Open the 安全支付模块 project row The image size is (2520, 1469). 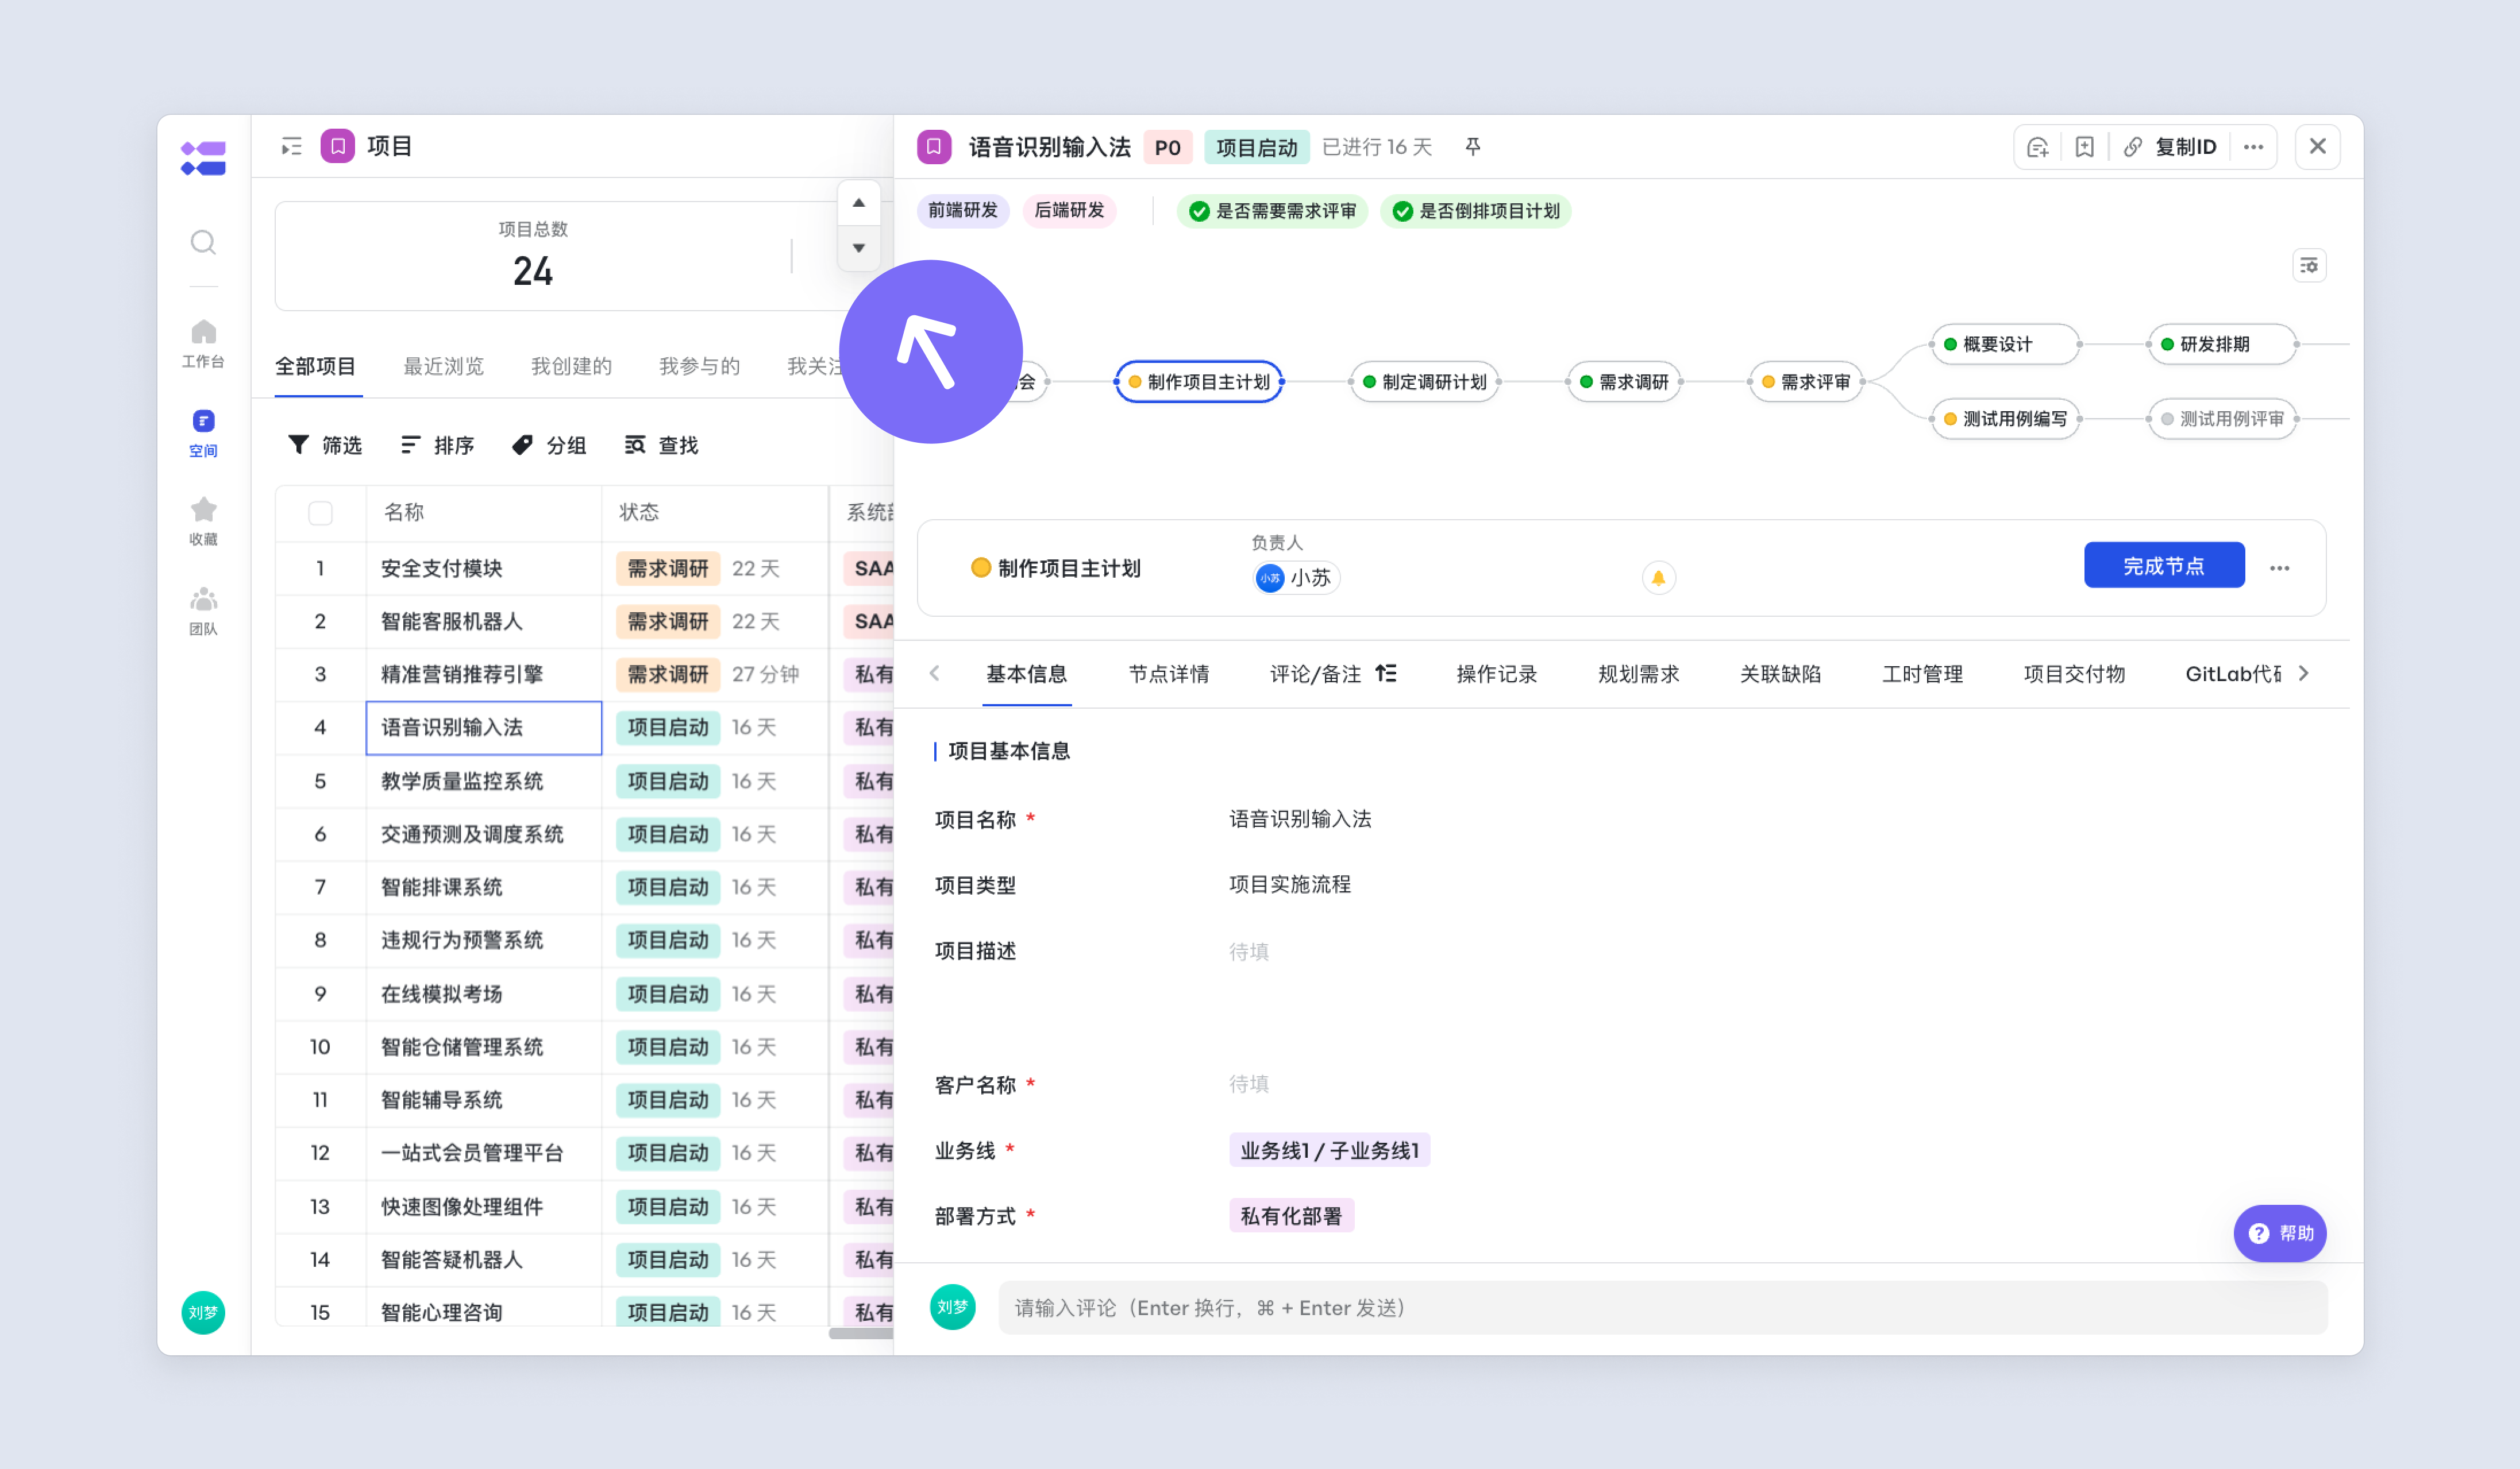tap(442, 567)
